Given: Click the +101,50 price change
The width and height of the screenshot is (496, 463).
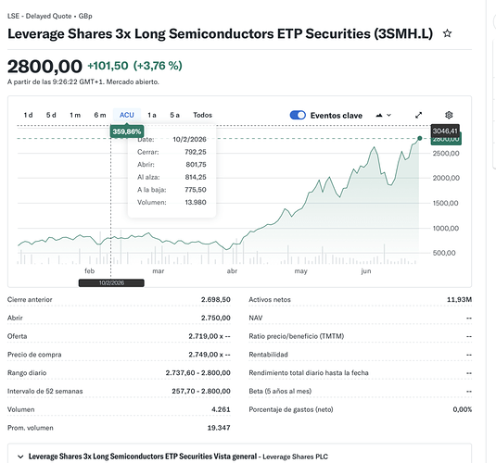Looking at the screenshot, I should (x=108, y=66).
